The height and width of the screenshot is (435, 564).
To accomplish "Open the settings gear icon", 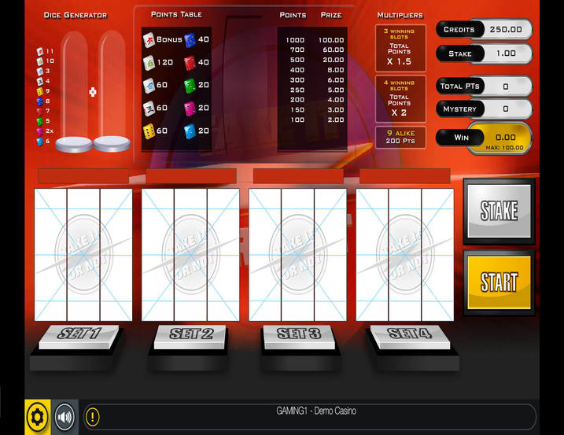I will (38, 417).
